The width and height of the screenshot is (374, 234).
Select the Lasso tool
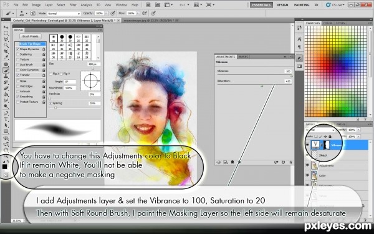(x=6, y=39)
